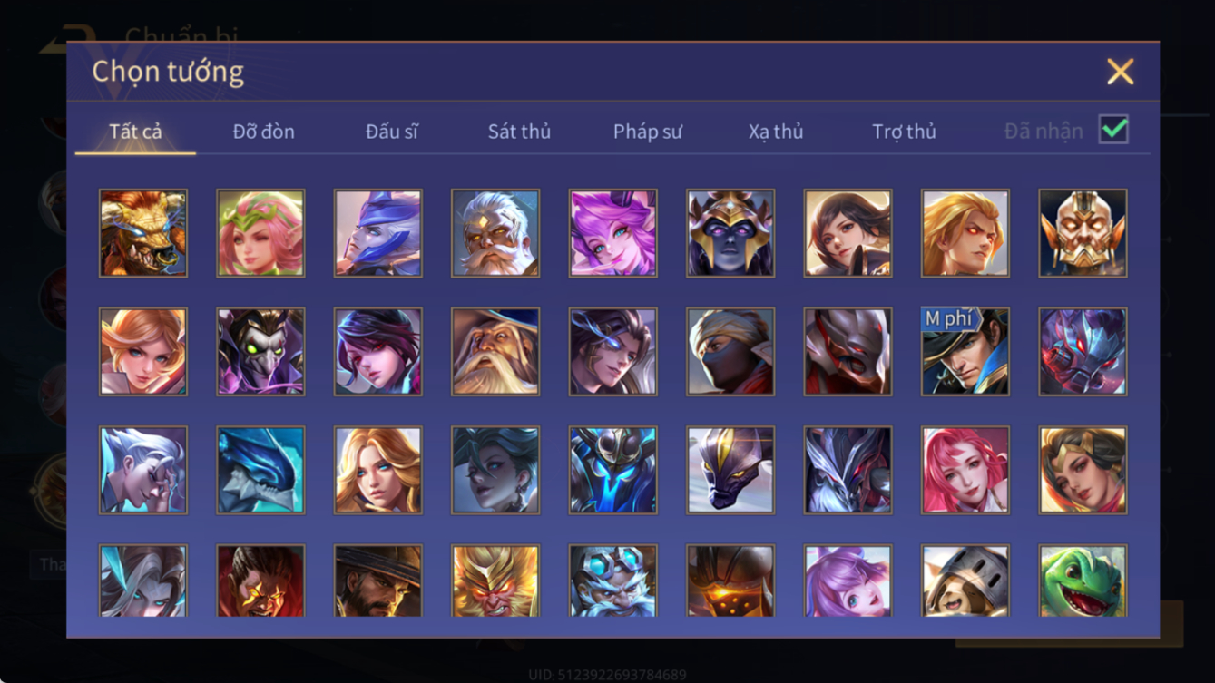The image size is (1215, 683).
Task: Pick the white-bearded elder hero with gold eyes
Action: coord(495,233)
